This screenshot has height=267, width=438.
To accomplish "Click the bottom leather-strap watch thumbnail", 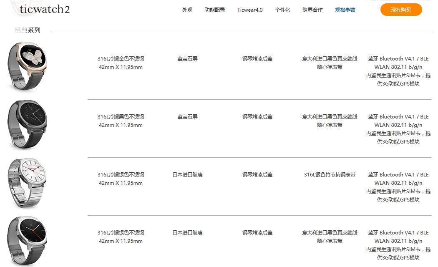I will click(26, 241).
